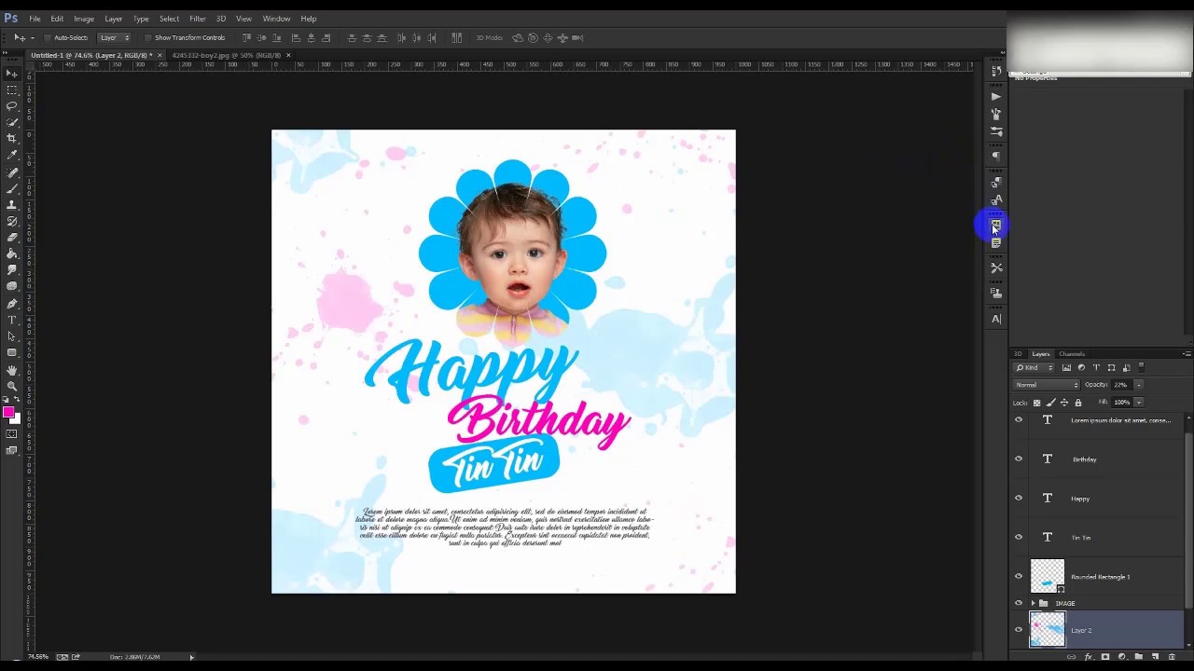Select the Pen tool
1194x671 pixels.
pyautogui.click(x=12, y=304)
